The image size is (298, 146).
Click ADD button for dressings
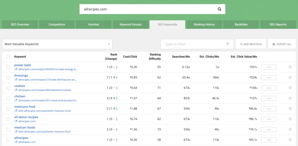tap(269, 77)
